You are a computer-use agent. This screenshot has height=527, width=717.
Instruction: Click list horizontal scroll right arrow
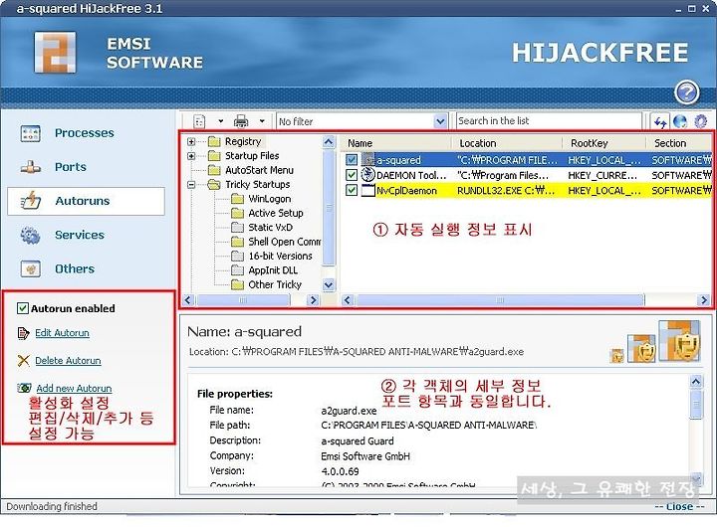[x=704, y=300]
